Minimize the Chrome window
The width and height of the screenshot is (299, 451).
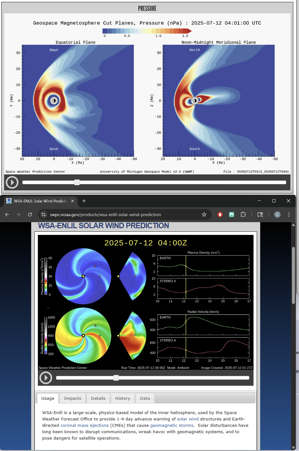[259, 201]
